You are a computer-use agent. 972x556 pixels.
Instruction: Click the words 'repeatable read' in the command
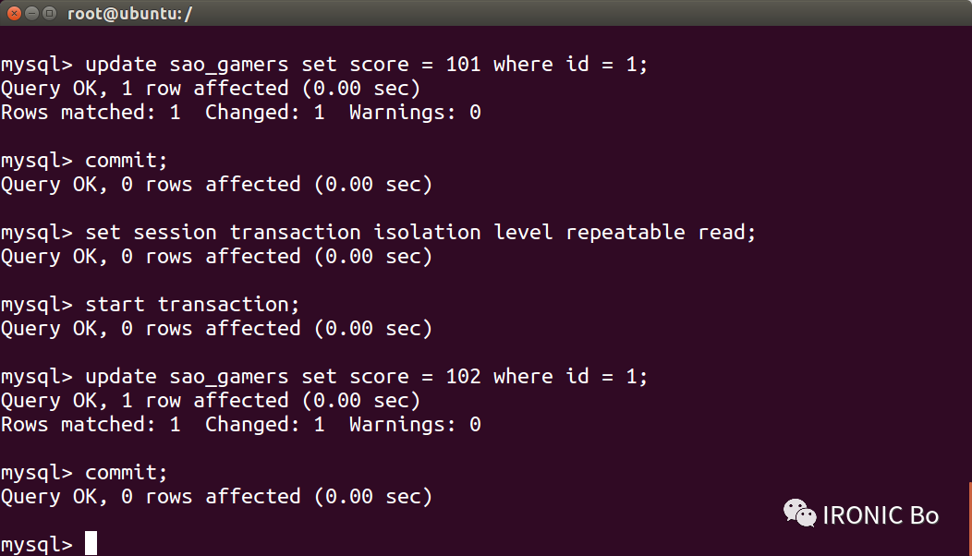(656, 233)
